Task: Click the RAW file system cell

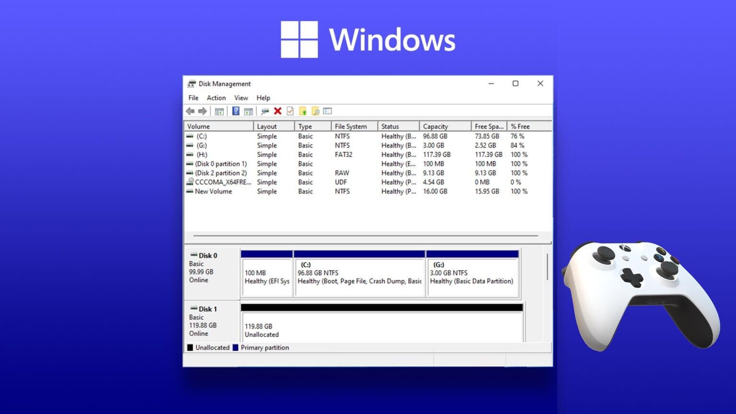Action: (342, 173)
